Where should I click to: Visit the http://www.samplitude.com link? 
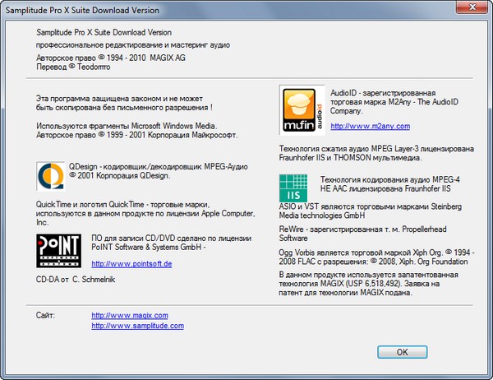pos(137,326)
